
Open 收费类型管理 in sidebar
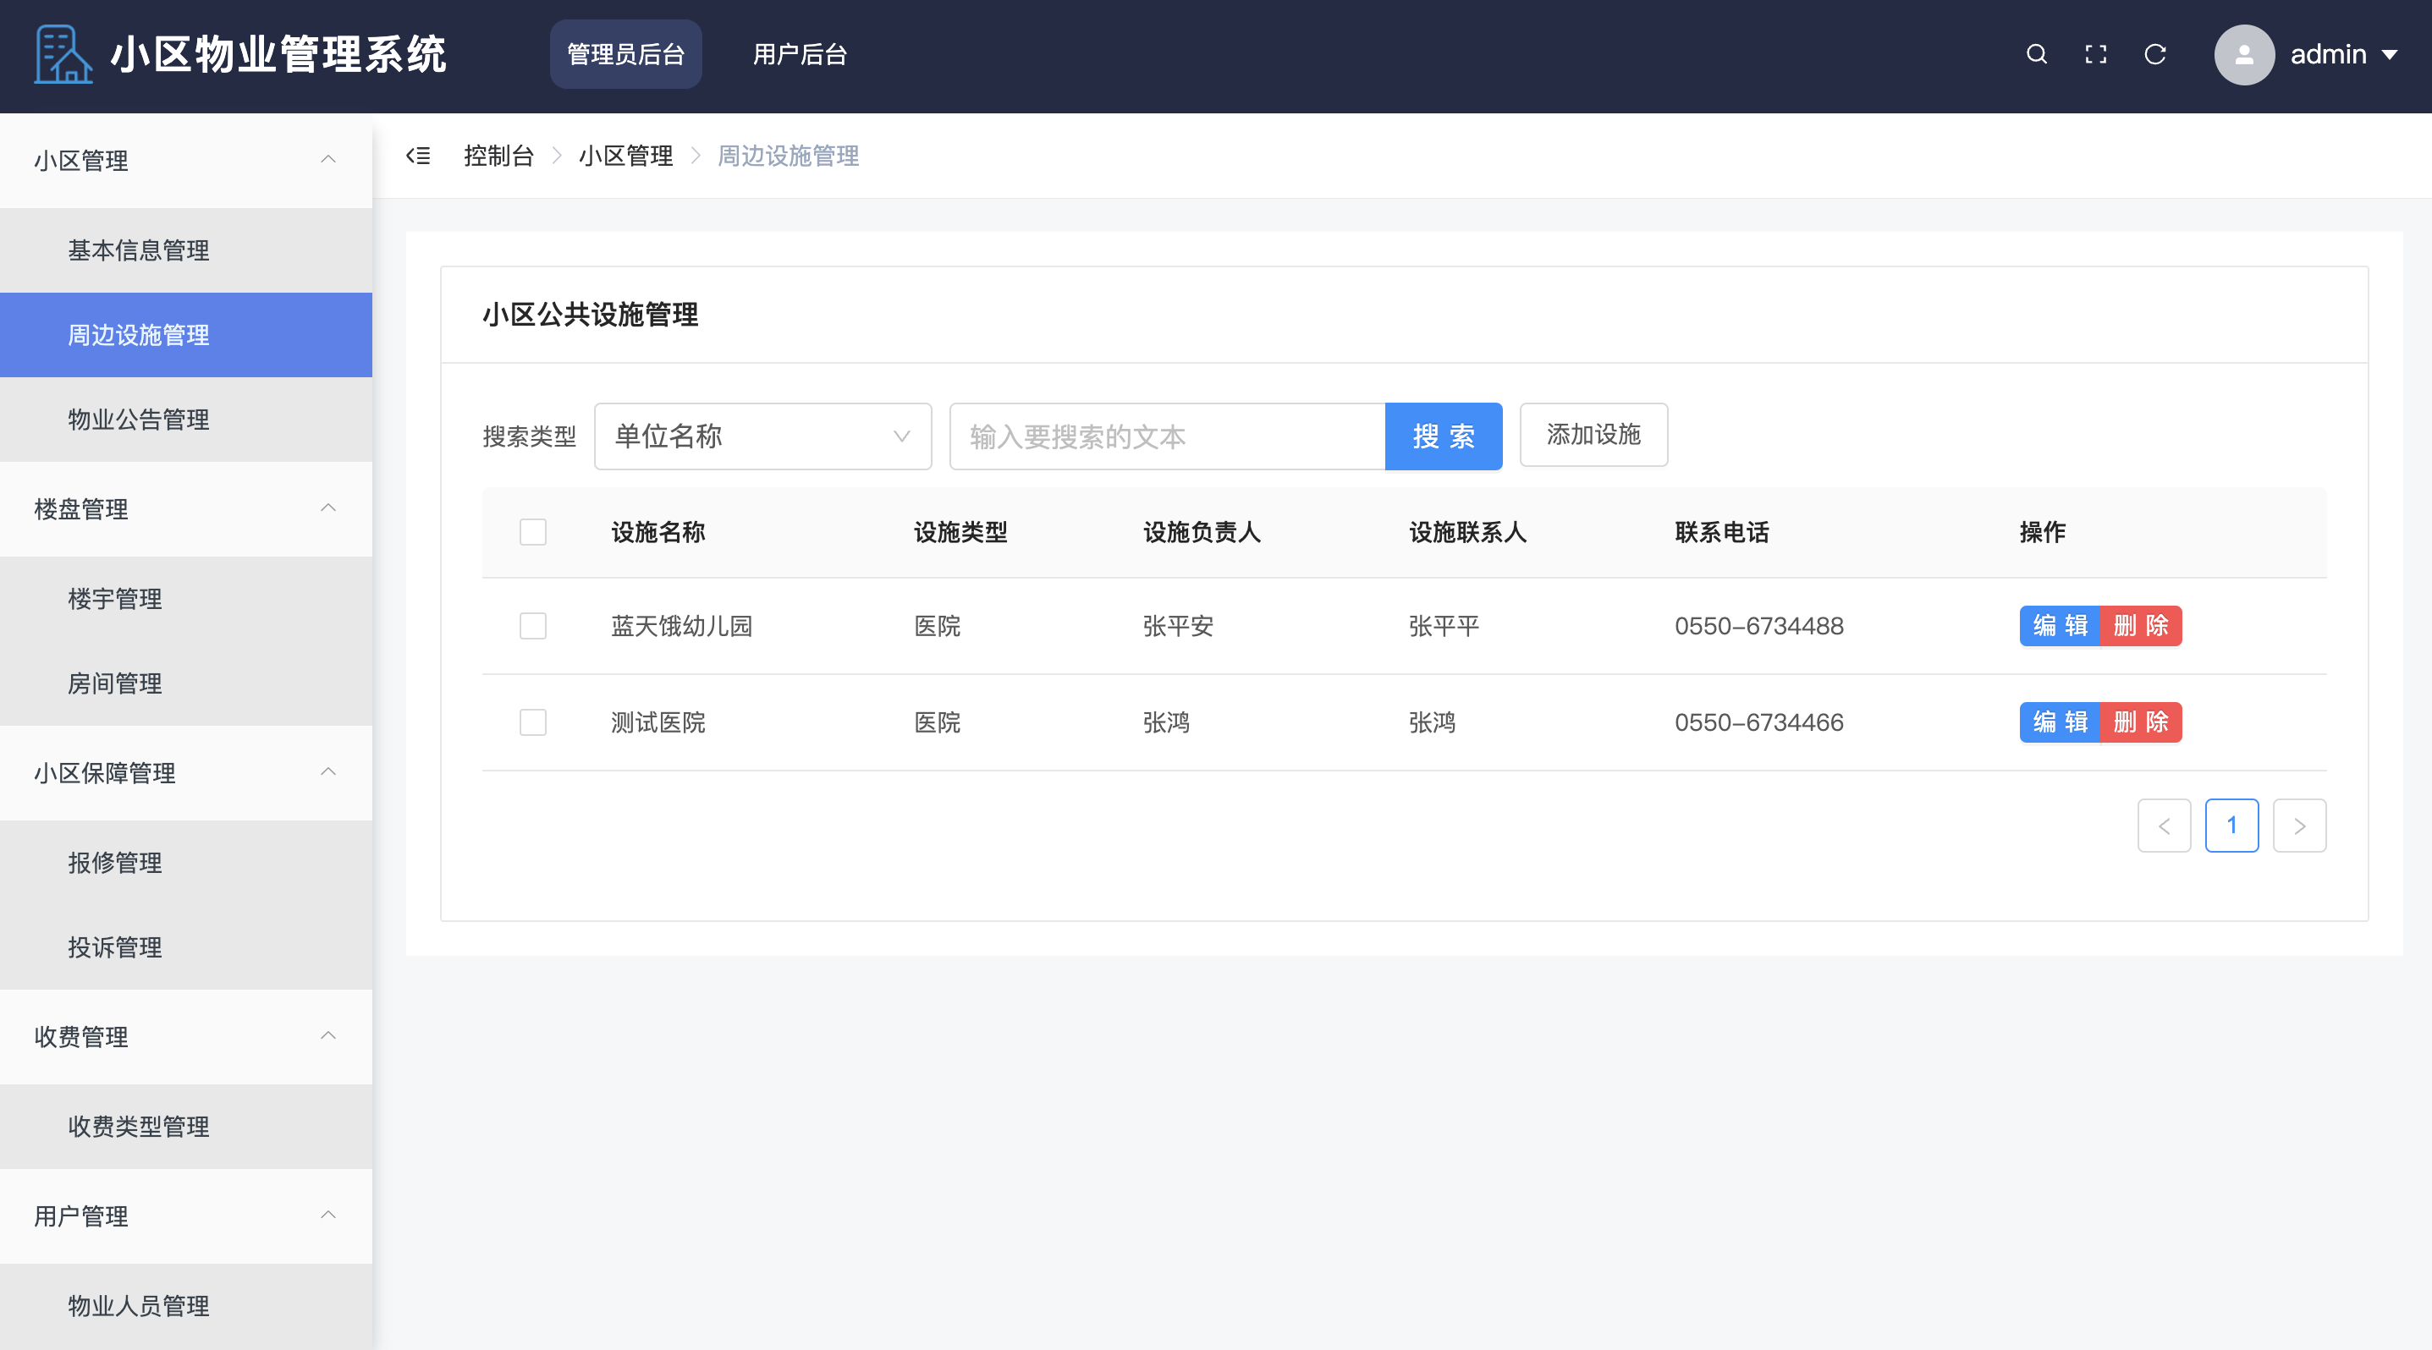pos(186,1127)
